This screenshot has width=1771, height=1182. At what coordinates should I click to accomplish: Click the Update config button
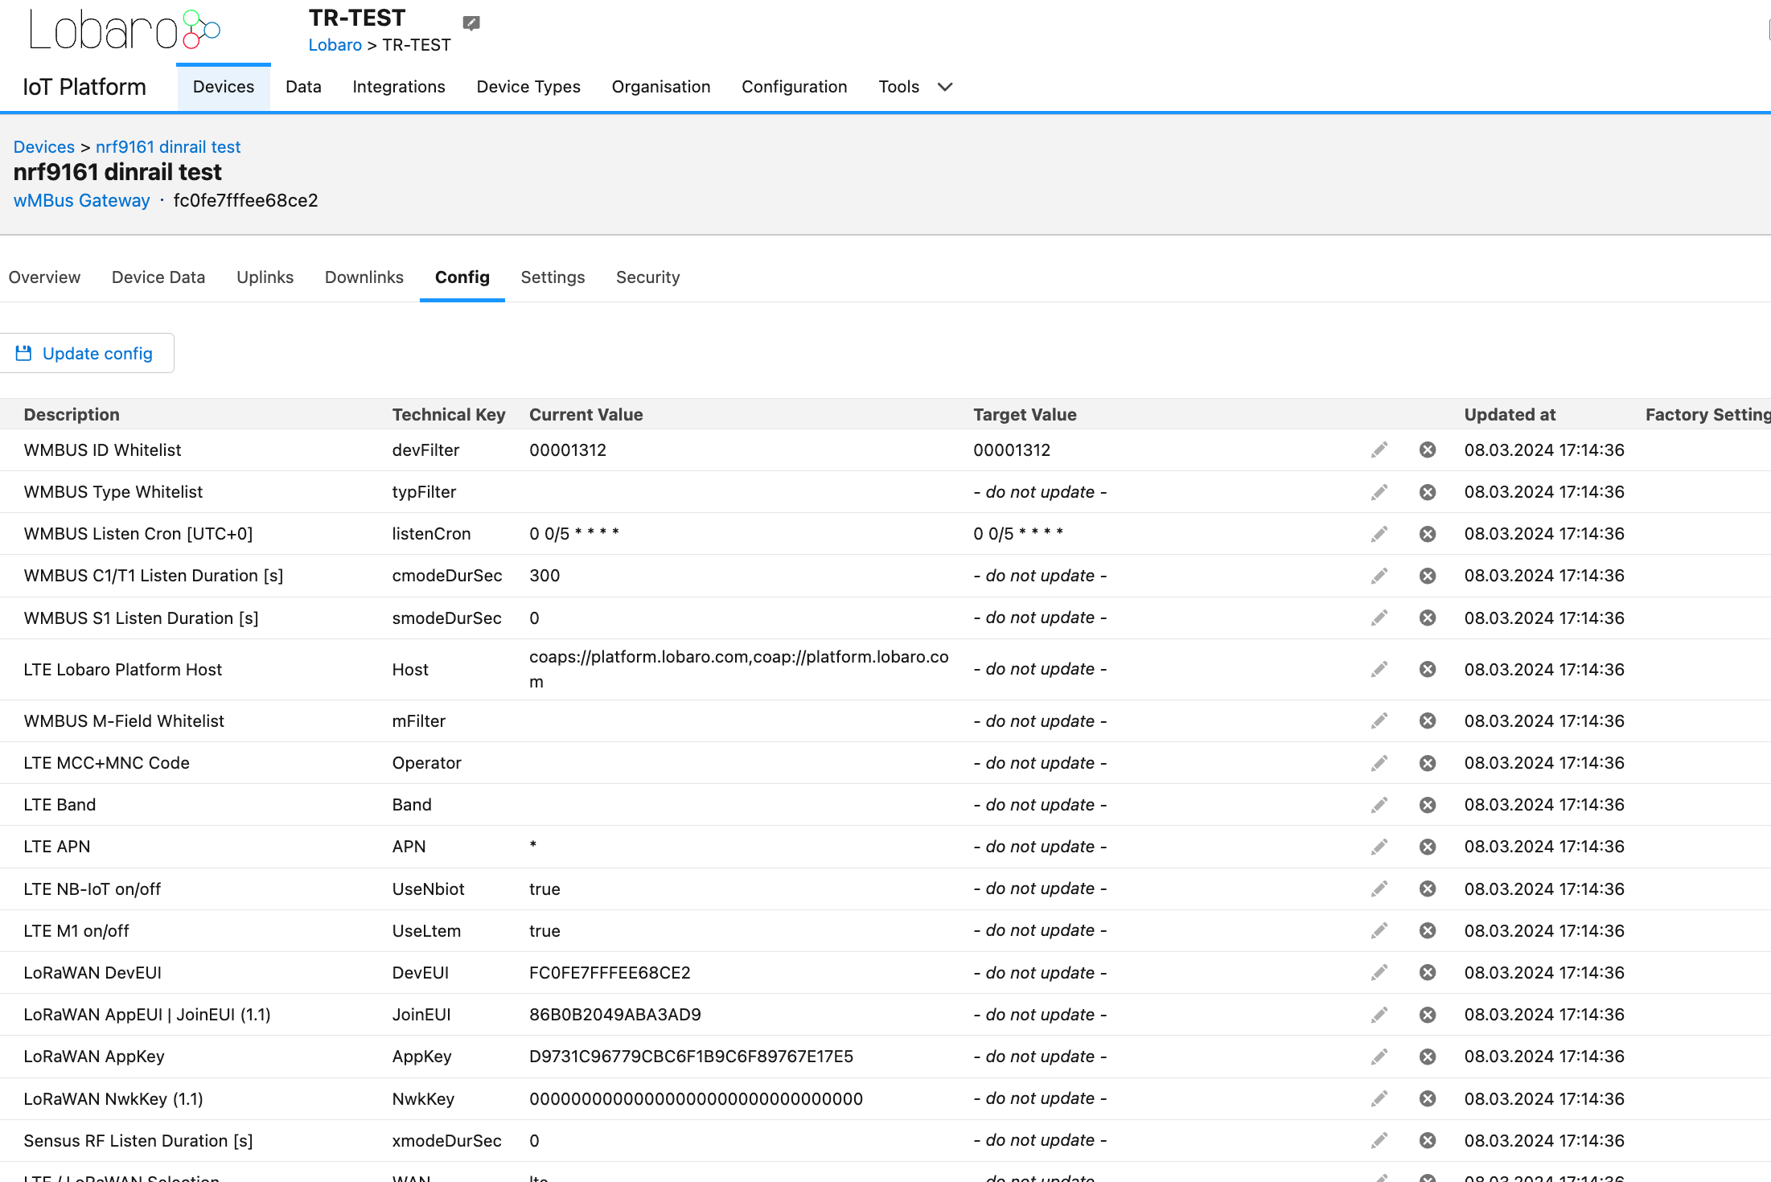pyautogui.click(x=88, y=353)
